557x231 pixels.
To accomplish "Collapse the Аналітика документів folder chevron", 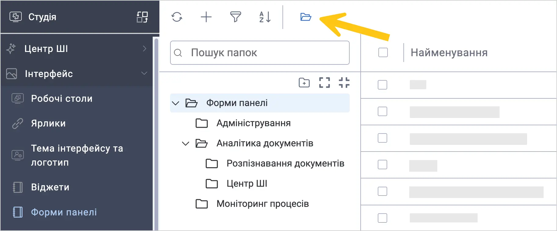I will coord(186,143).
